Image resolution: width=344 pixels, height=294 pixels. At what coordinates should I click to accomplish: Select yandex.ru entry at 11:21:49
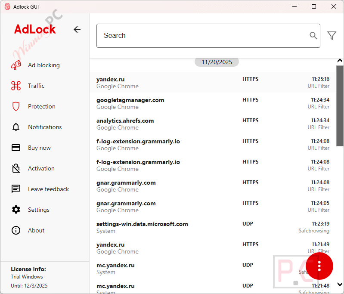[x=213, y=248]
